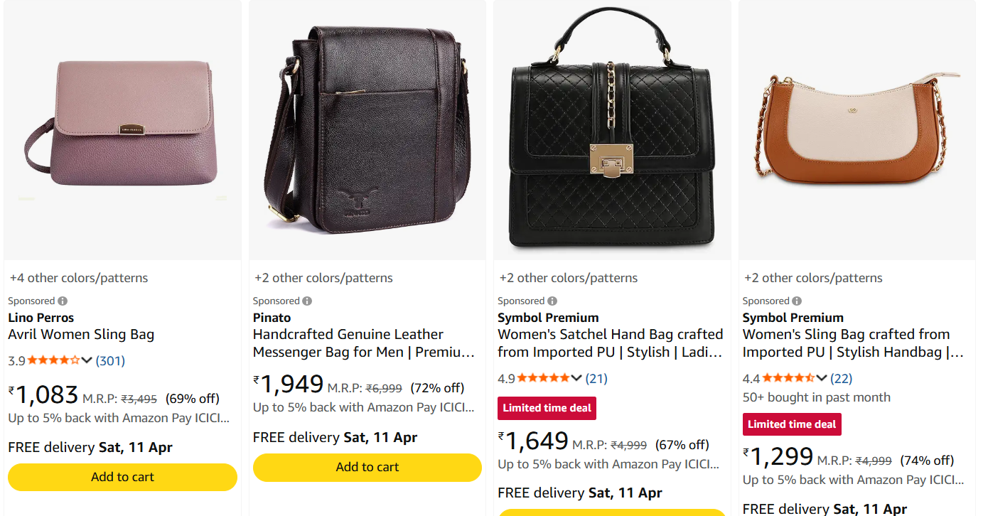Add Avril Women Sling Bag to cart
This screenshot has height=516, width=988.
coord(122,477)
